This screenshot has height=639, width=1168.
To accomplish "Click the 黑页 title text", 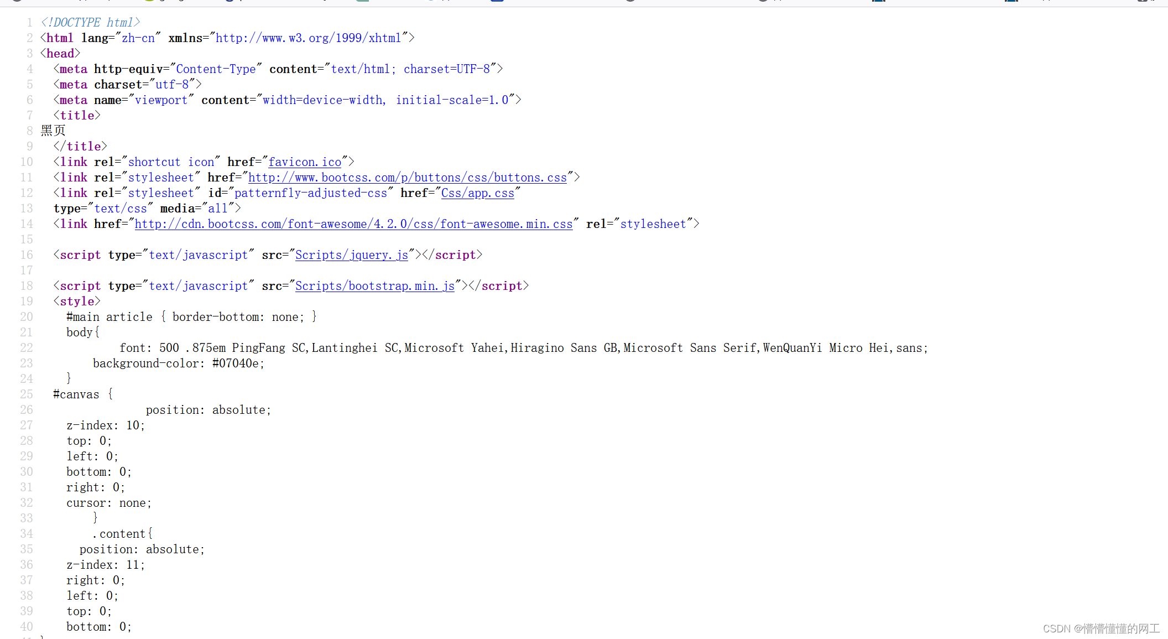I will [x=53, y=131].
